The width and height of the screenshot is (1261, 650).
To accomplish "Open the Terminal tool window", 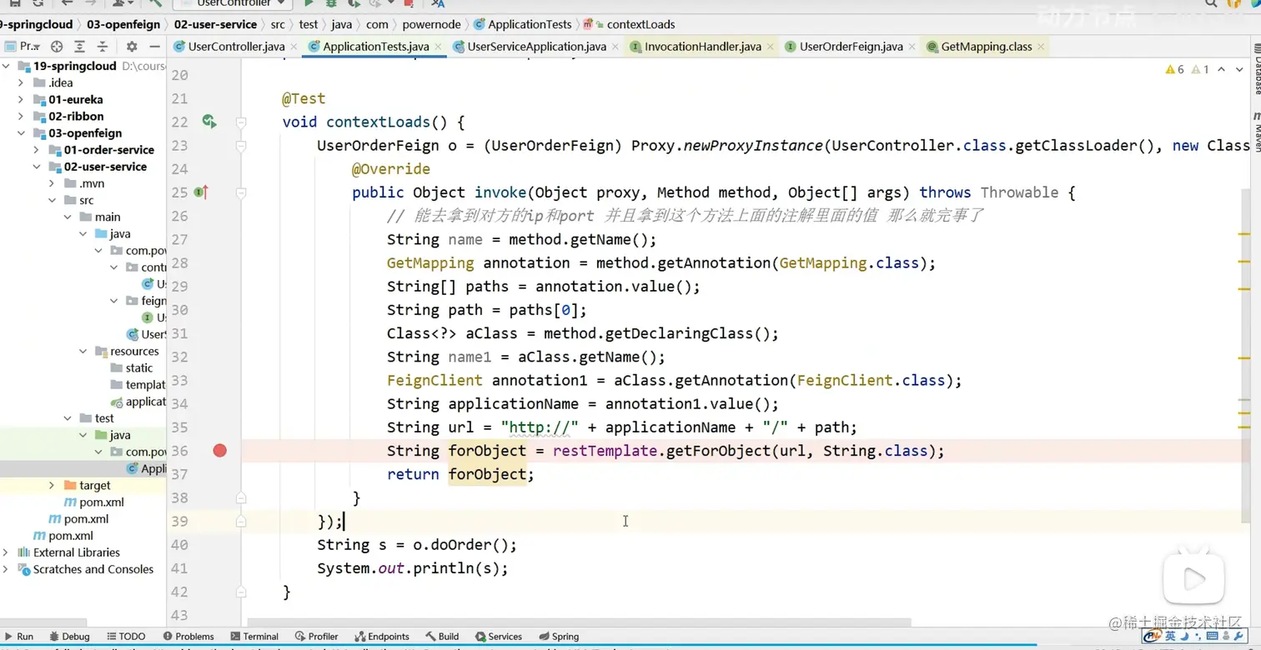I will tap(254, 636).
